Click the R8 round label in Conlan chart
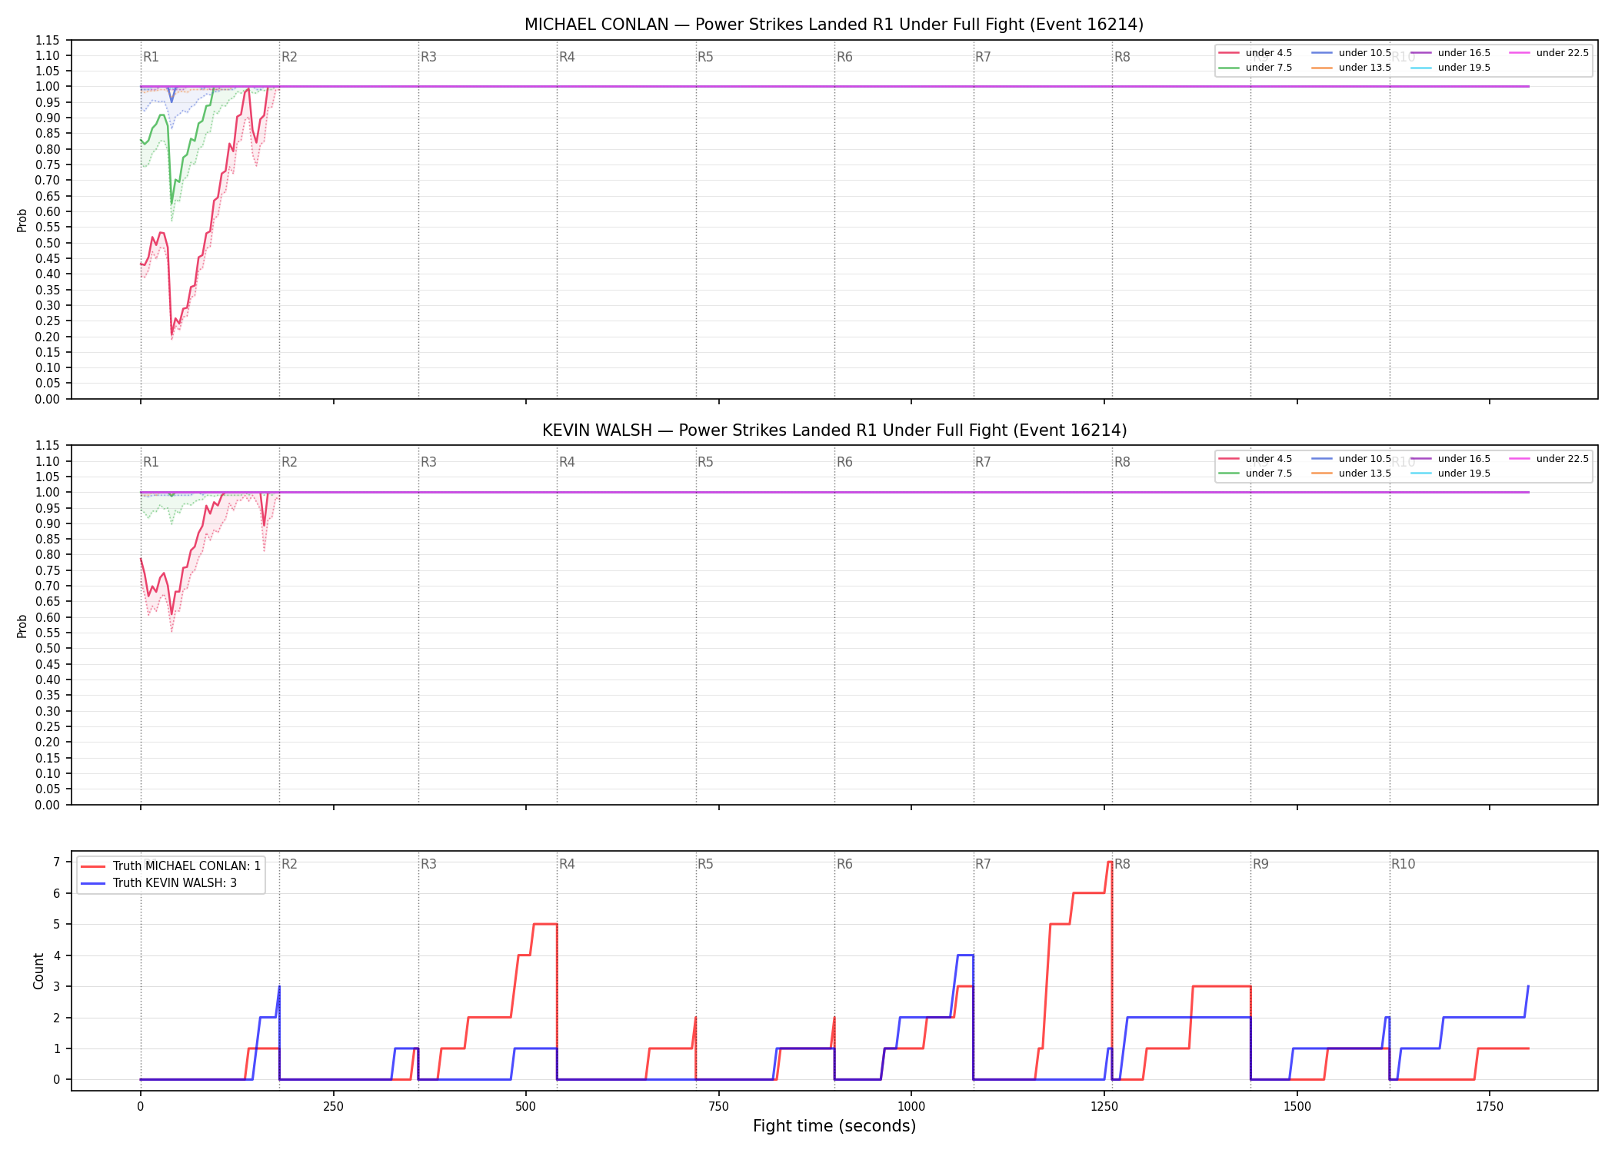The height and width of the screenshot is (1153, 1615). tap(1122, 57)
